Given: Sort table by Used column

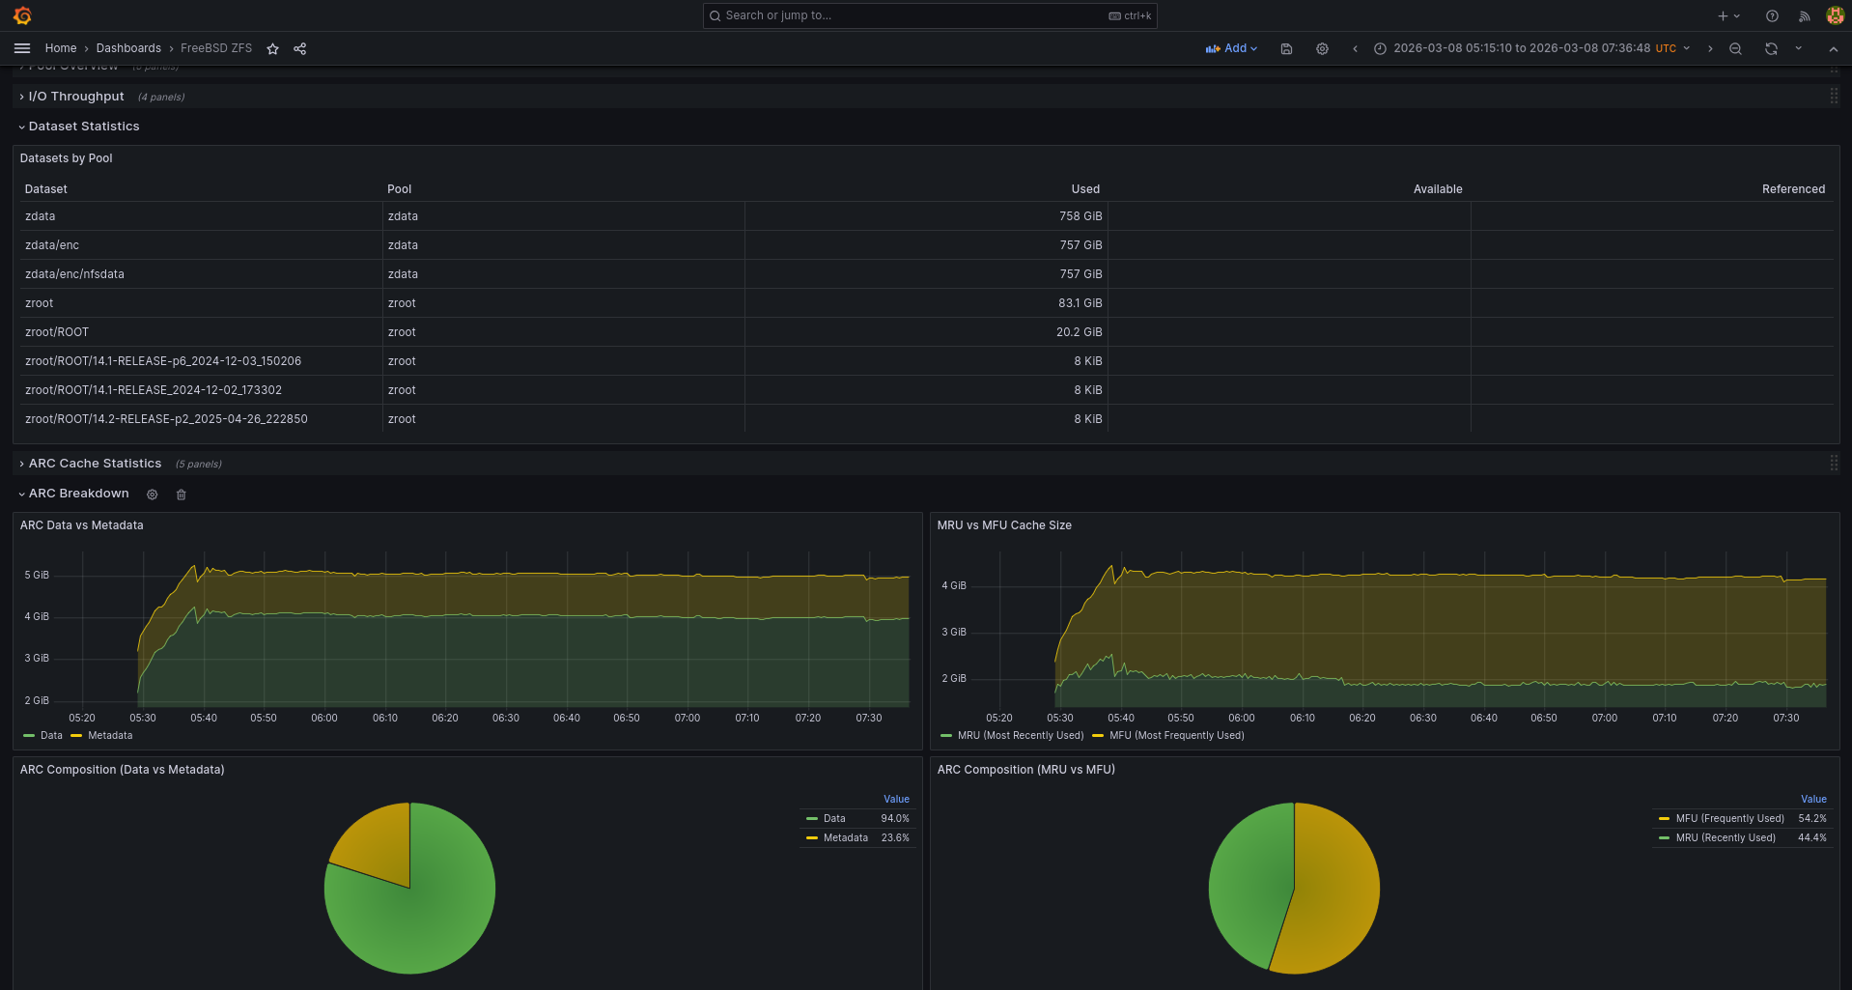Looking at the screenshot, I should 1084,189.
